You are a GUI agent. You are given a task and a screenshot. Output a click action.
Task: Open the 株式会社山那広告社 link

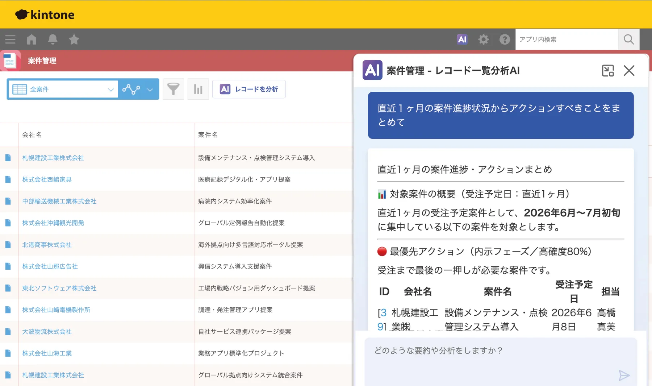tap(50, 266)
